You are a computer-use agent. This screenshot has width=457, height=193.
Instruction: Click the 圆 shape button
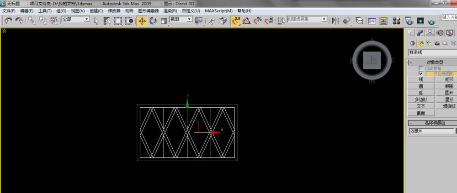tap(421, 86)
